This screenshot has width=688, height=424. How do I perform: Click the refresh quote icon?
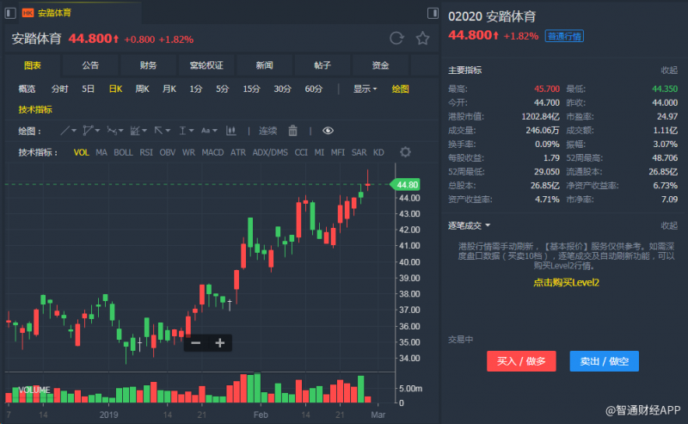point(396,38)
